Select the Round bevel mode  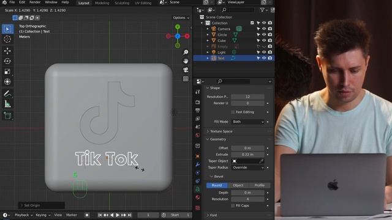(x=217, y=185)
